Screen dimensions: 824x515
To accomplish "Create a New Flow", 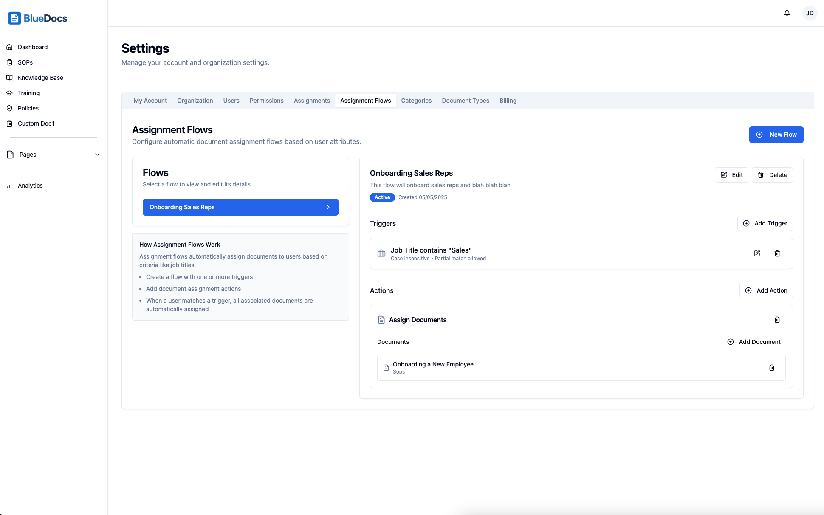I will (x=776, y=135).
